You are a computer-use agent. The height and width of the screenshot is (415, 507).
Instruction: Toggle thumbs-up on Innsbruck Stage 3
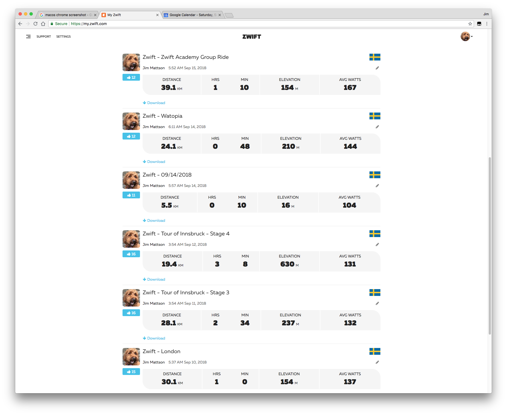[131, 313]
